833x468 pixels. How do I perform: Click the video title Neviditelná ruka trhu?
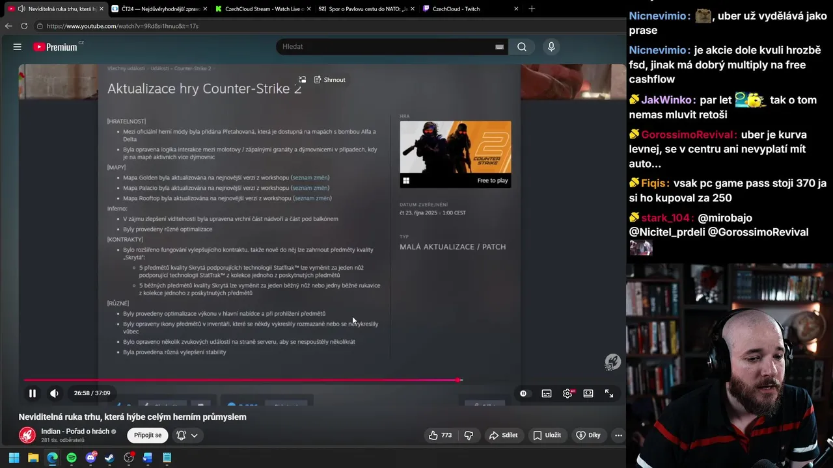click(x=132, y=417)
